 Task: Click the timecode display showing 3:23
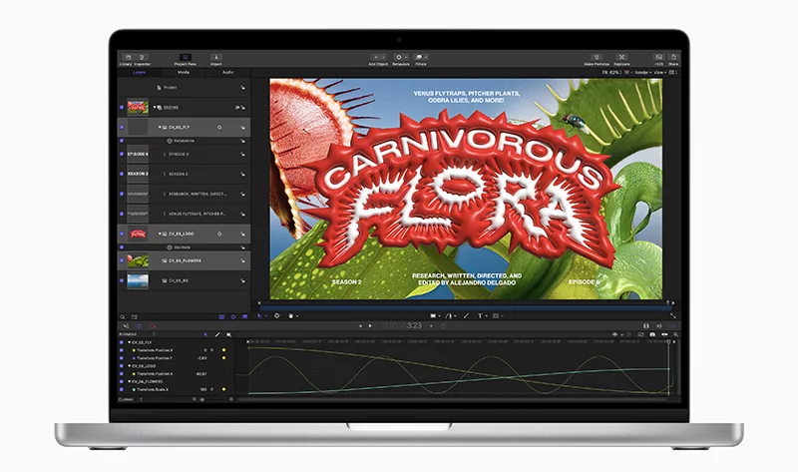(403, 326)
